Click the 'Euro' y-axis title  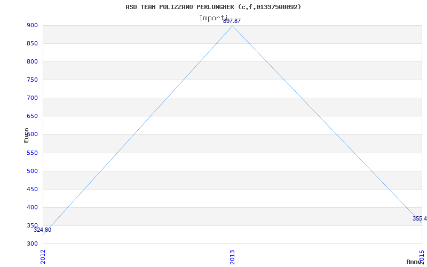(x=26, y=135)
